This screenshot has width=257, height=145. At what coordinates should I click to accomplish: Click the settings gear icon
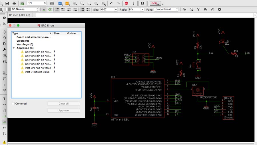[219, 9]
